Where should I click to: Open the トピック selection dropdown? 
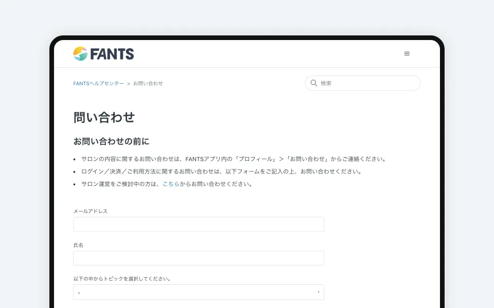(199, 292)
